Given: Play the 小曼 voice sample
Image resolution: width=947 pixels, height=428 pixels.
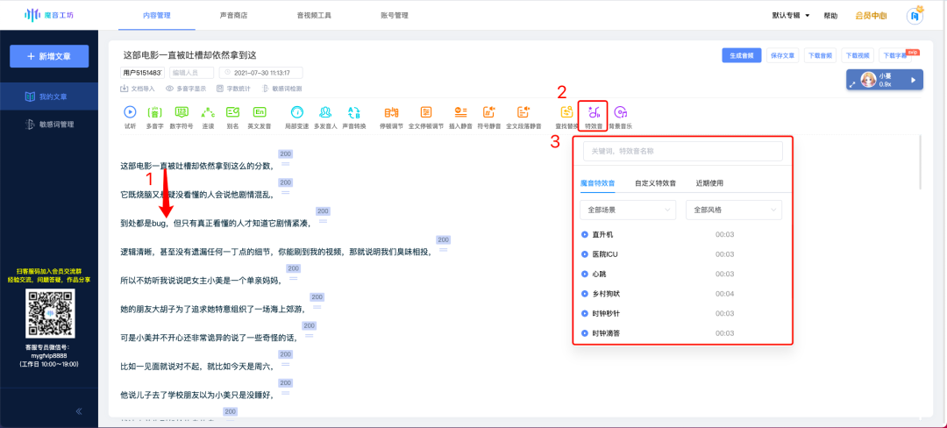Looking at the screenshot, I should point(913,80).
